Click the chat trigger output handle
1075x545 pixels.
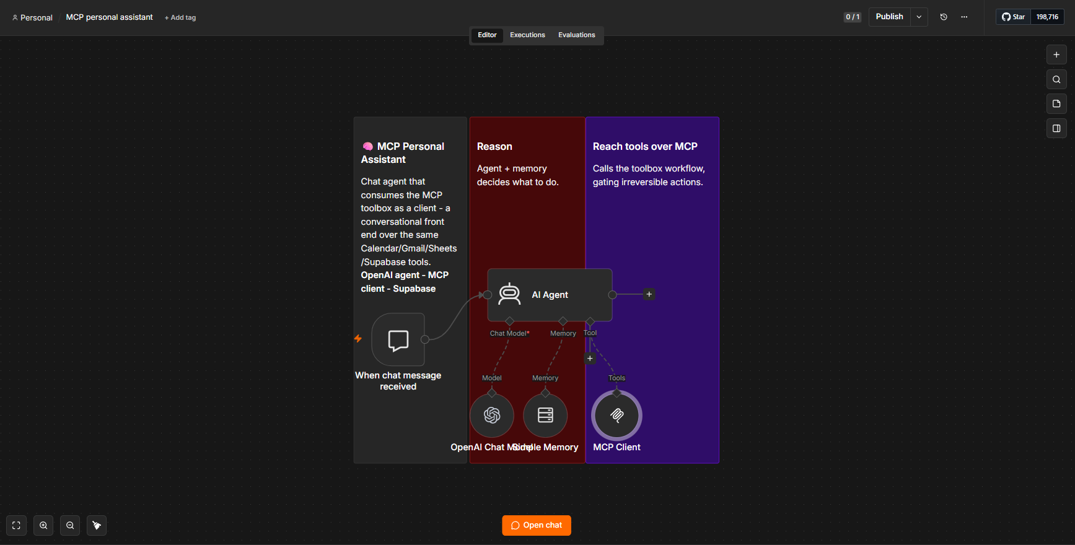[425, 339]
